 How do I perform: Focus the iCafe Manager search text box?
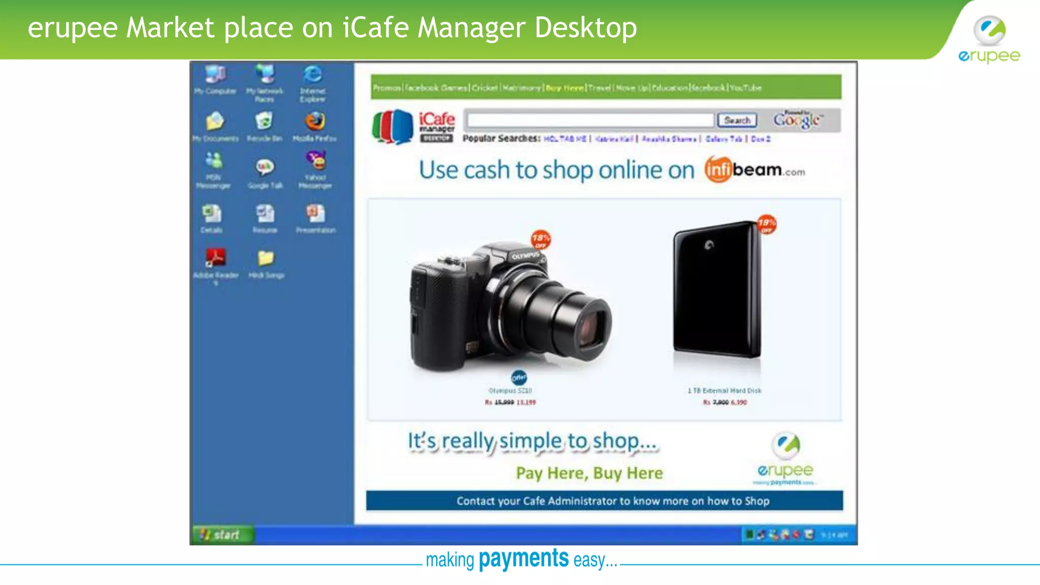point(590,120)
